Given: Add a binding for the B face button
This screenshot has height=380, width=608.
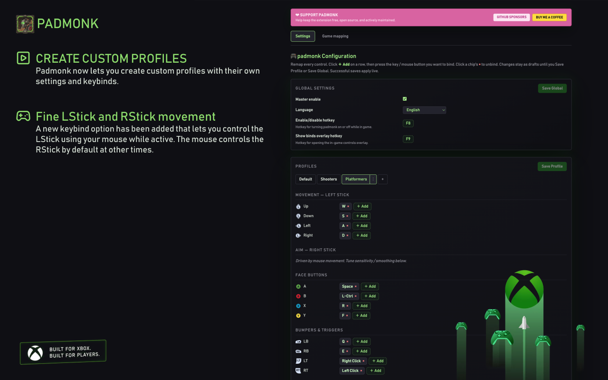Looking at the screenshot, I should [370, 296].
